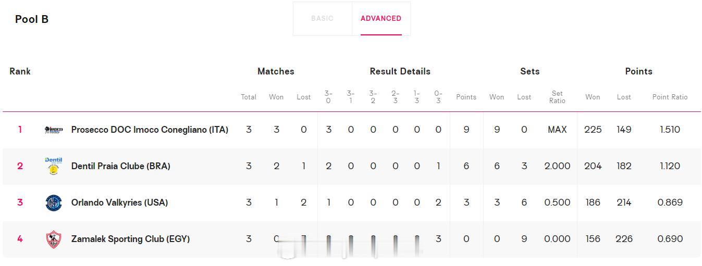This screenshot has height=266, width=702.
Task: Open Orlando Valkyries (USA) team link
Action: (x=119, y=202)
